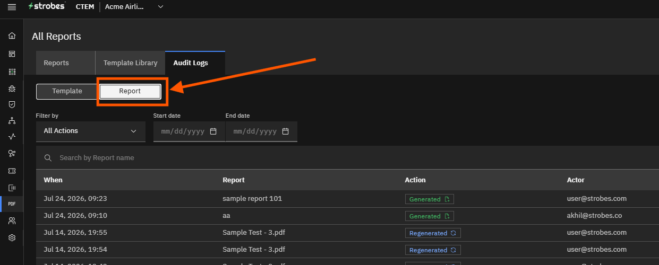The image size is (659, 265).
Task: Click timestamp Jul 14, 2026, 19:55
Action: tap(75, 233)
